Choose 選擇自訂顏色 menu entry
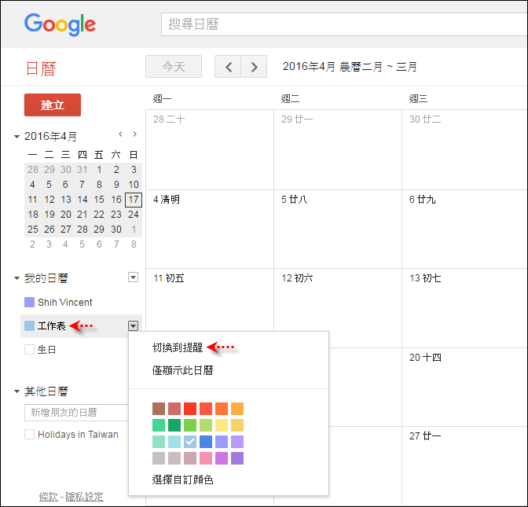The width and height of the screenshot is (528, 507). click(x=182, y=479)
